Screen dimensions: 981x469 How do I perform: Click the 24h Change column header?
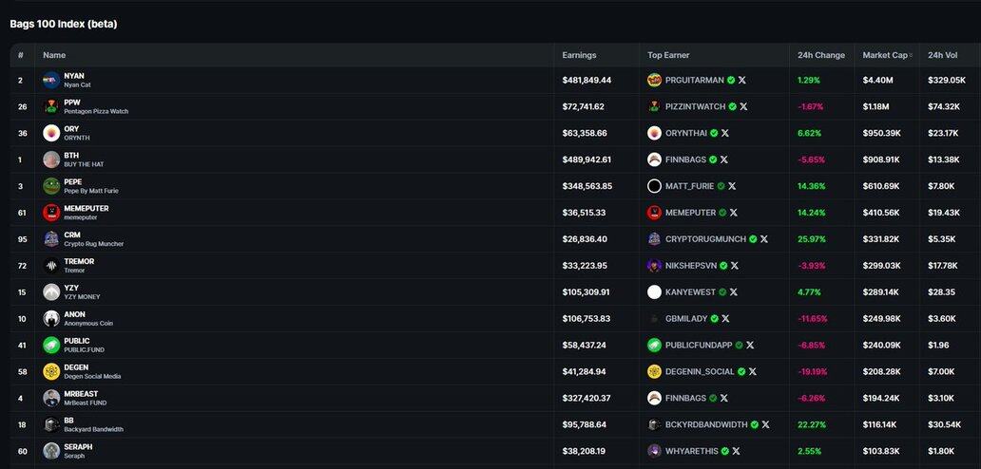pos(820,55)
